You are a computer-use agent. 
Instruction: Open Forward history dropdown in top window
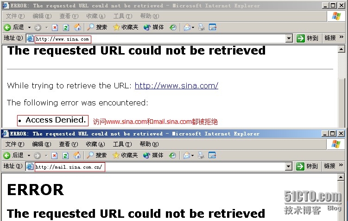pyautogui.click(x=47, y=27)
